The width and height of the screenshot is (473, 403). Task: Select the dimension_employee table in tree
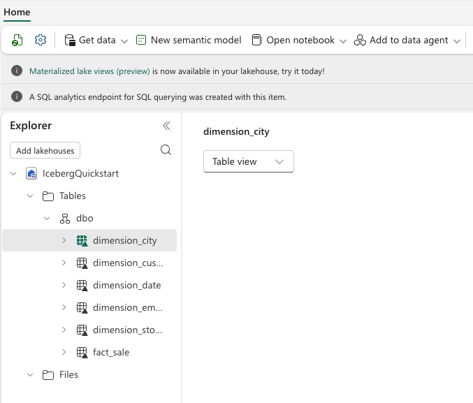(x=127, y=307)
